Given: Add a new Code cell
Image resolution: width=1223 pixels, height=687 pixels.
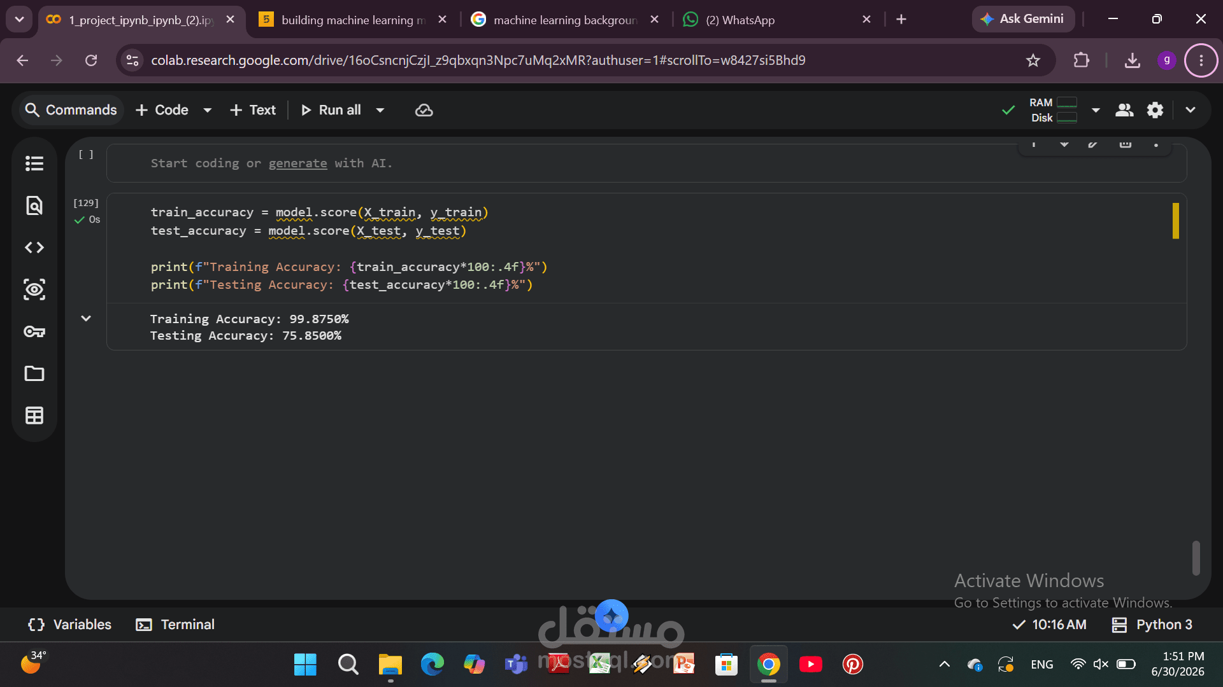Looking at the screenshot, I should [x=162, y=110].
